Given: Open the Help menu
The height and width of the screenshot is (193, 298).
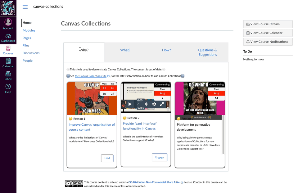Looking at the screenshot, I should [8, 89].
